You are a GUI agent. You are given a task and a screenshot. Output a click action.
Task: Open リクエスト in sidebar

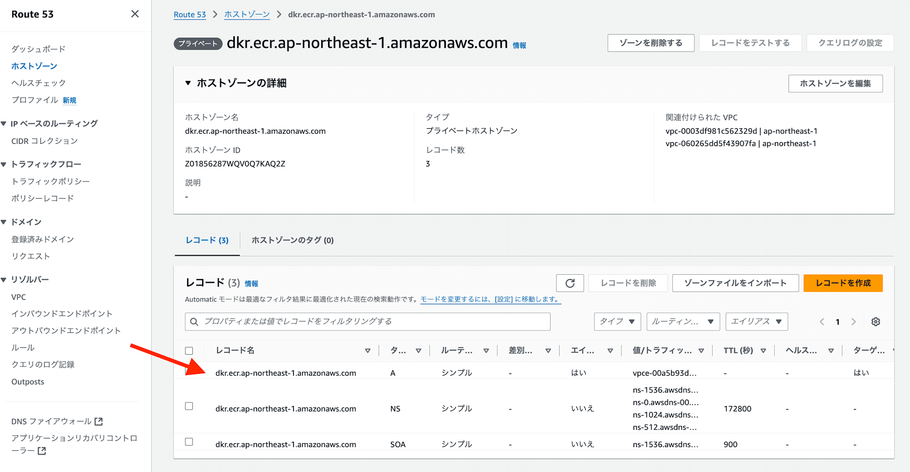point(30,256)
